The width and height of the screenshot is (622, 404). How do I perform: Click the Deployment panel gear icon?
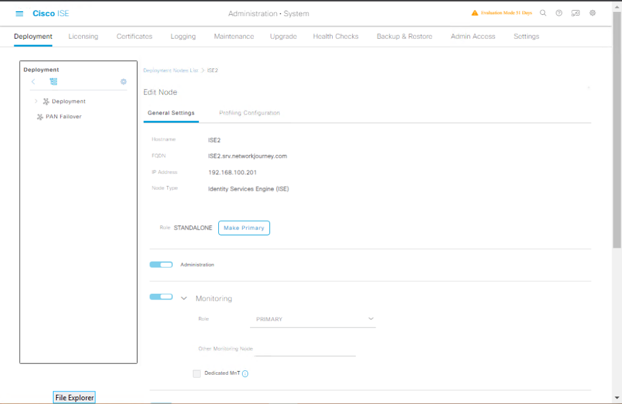[x=123, y=82]
